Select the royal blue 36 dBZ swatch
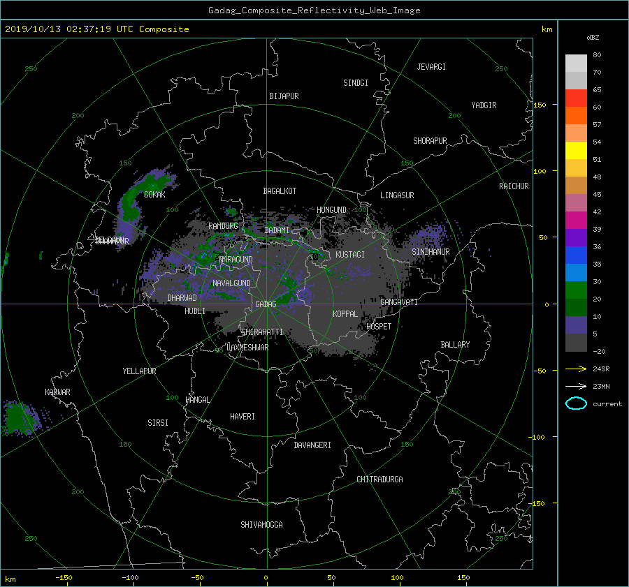Viewport: 629px width, 587px height. (x=576, y=255)
